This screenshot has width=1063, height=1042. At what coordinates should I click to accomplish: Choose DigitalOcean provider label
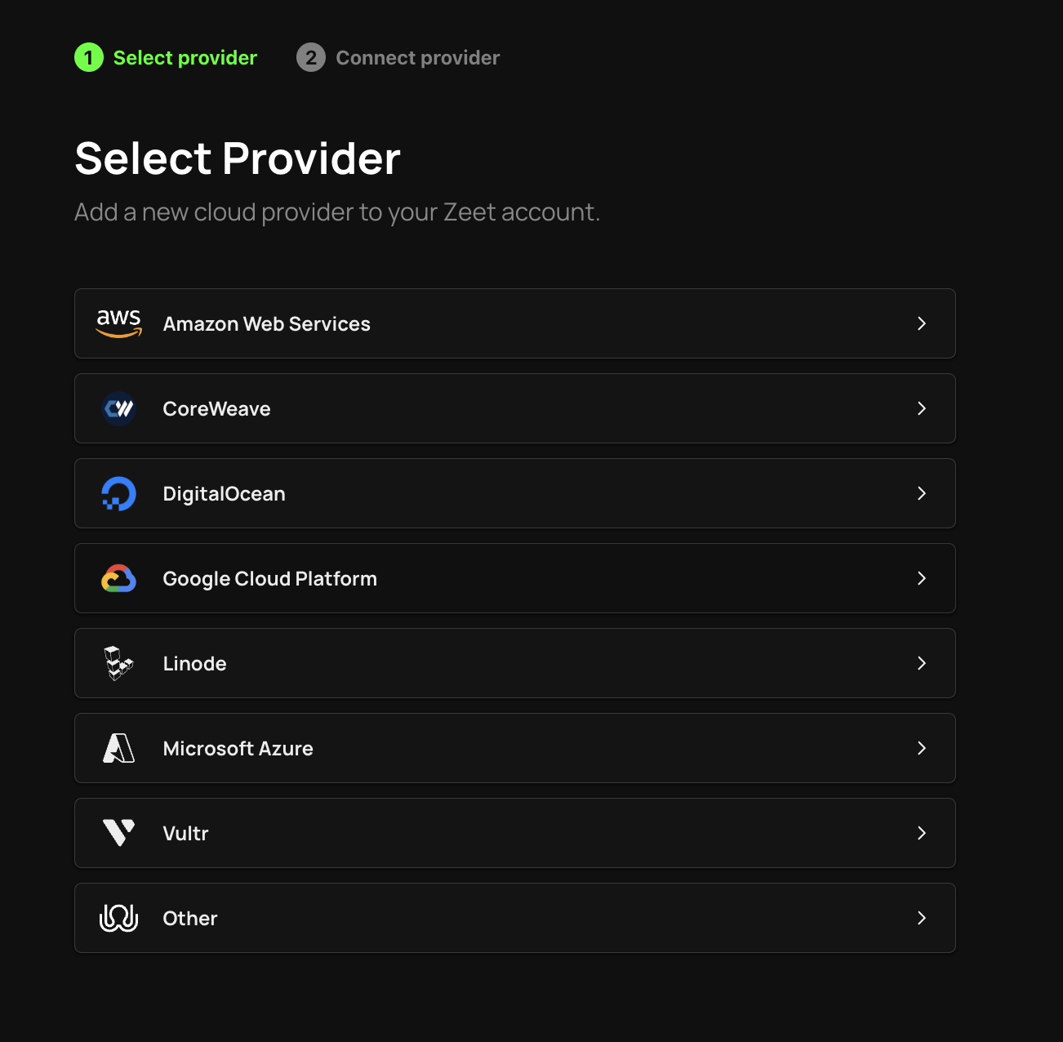click(x=225, y=494)
